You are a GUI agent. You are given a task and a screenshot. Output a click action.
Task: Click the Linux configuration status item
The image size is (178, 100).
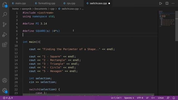(x=161, y=98)
